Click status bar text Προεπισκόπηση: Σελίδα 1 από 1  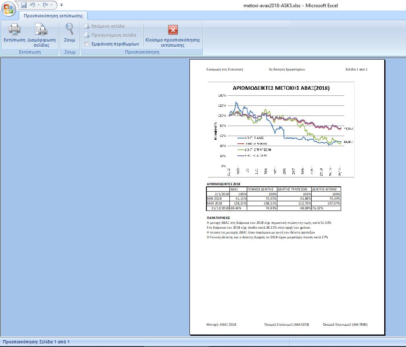[x=36, y=342]
